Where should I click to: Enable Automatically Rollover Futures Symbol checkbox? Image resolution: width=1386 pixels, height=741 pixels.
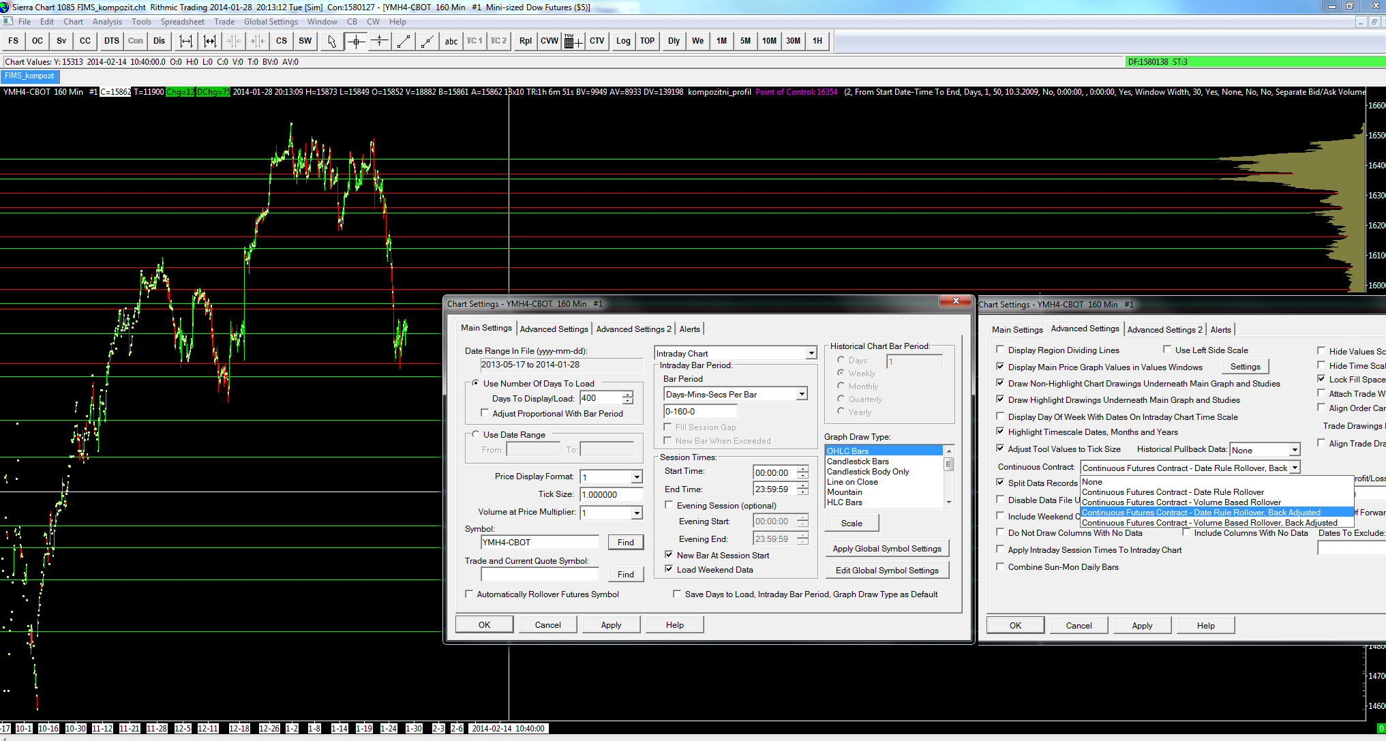(469, 594)
